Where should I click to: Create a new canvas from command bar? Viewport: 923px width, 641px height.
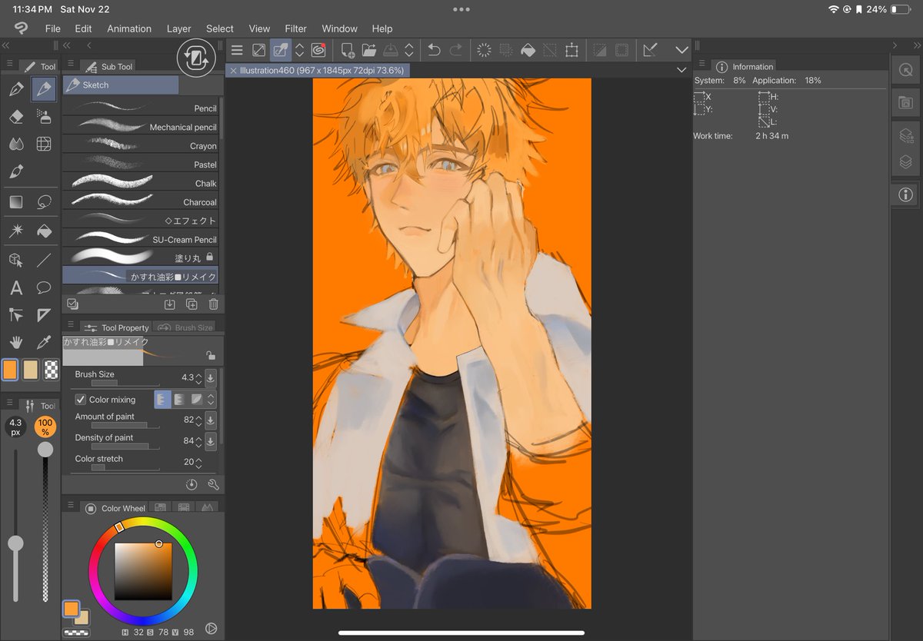click(x=348, y=50)
